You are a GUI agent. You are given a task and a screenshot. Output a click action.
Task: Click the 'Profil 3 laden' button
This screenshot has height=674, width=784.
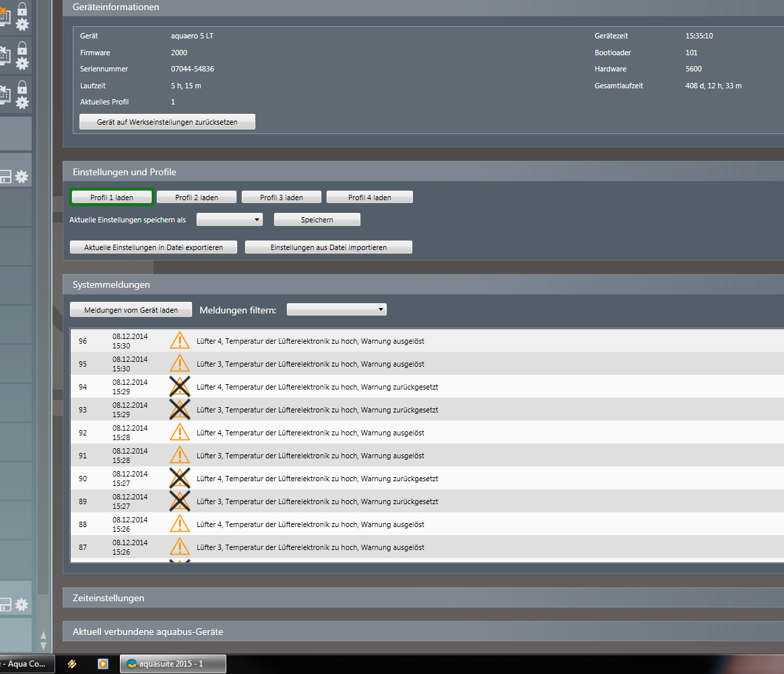click(x=282, y=197)
